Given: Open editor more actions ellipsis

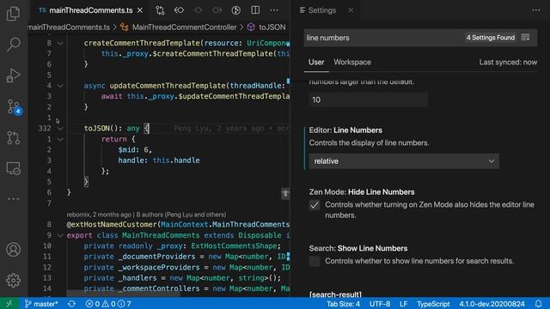Looking at the screenshot, I should pyautogui.click(x=274, y=10).
